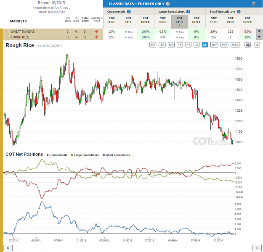Open the Large Speculators help icon
The image size is (263, 252).
188,12
